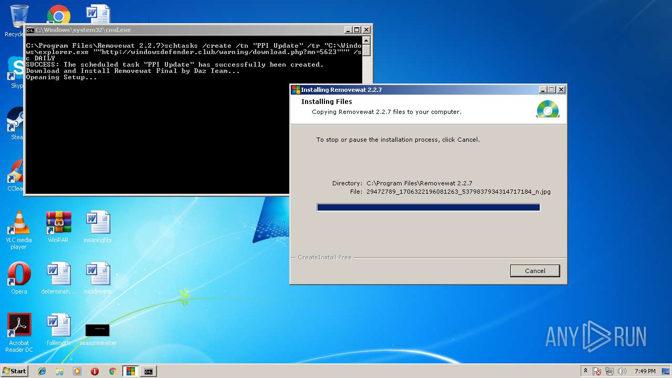Viewport: 672px width, 378px height.
Task: Click the 7:49 PM clock
Action: tap(645, 371)
